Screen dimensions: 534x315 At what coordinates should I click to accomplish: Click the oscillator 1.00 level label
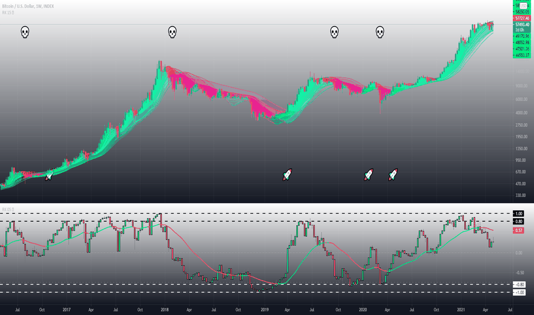pyautogui.click(x=519, y=214)
